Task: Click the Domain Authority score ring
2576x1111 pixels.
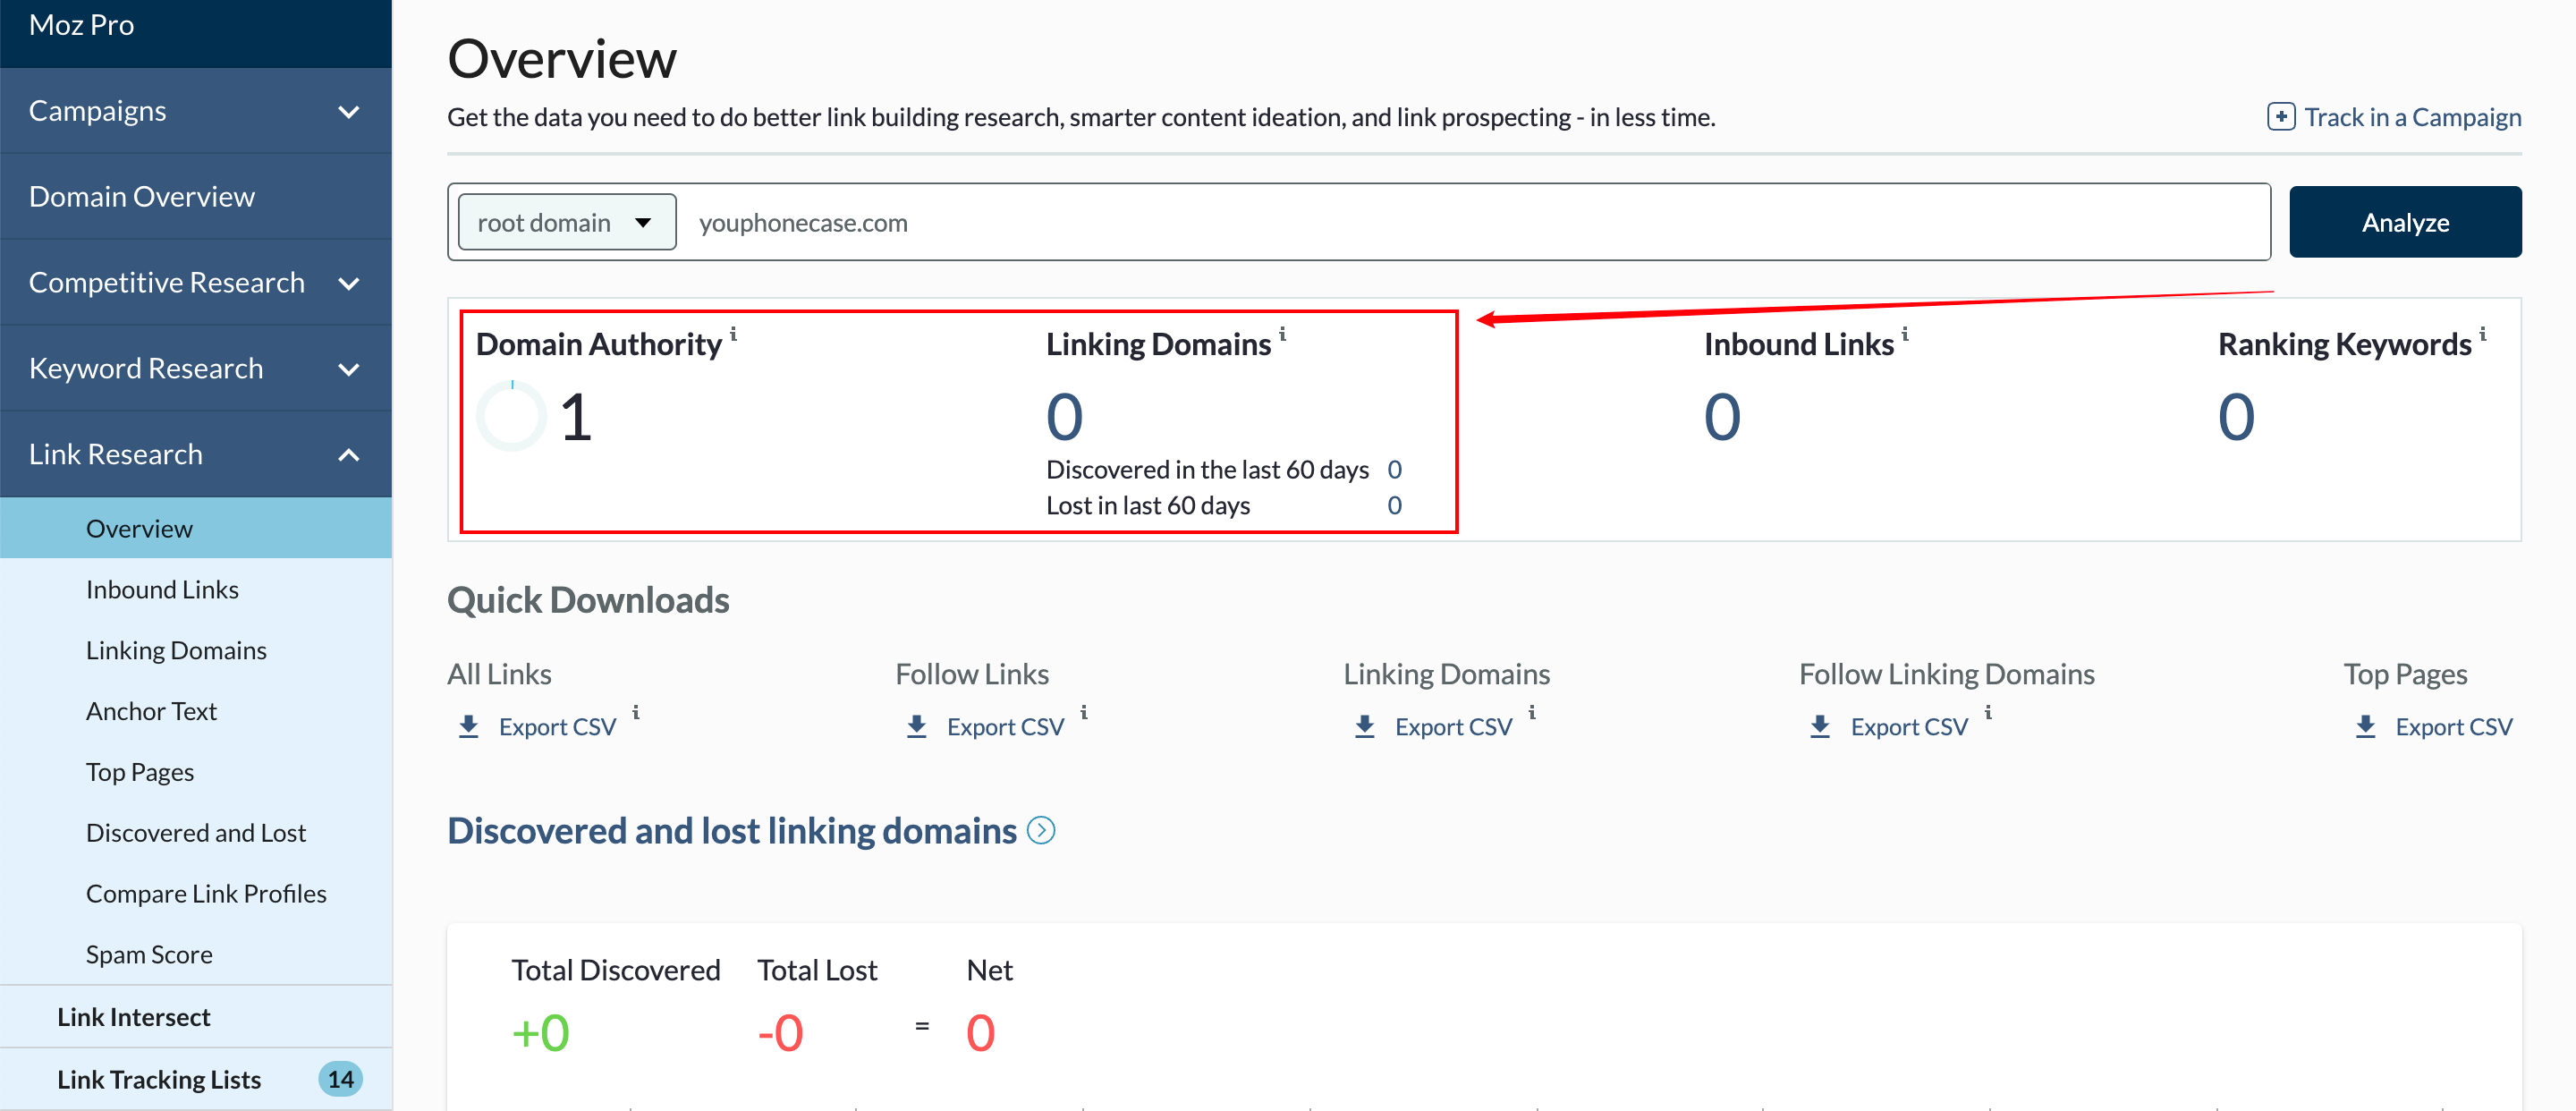Action: 511,415
